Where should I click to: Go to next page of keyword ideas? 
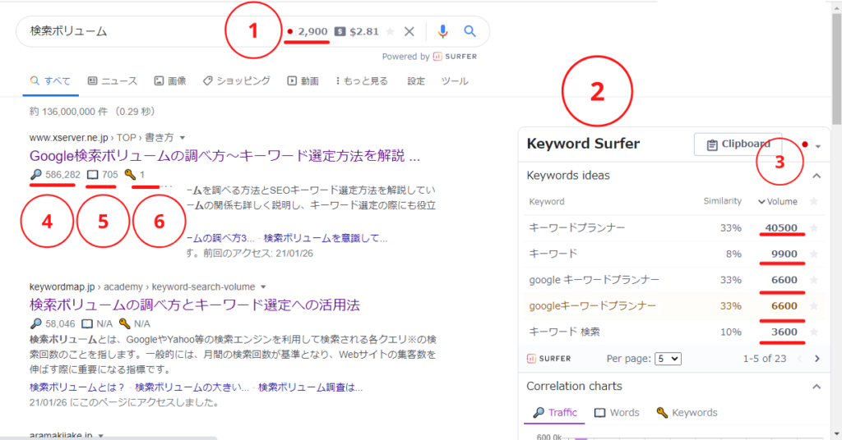point(817,359)
